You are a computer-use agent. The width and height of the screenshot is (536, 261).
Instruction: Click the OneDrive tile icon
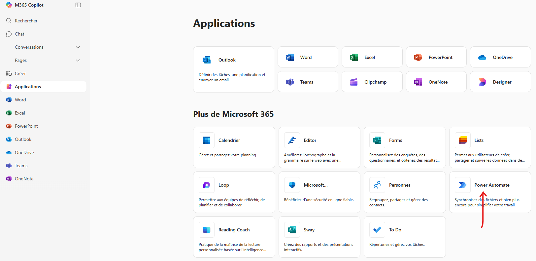point(482,57)
